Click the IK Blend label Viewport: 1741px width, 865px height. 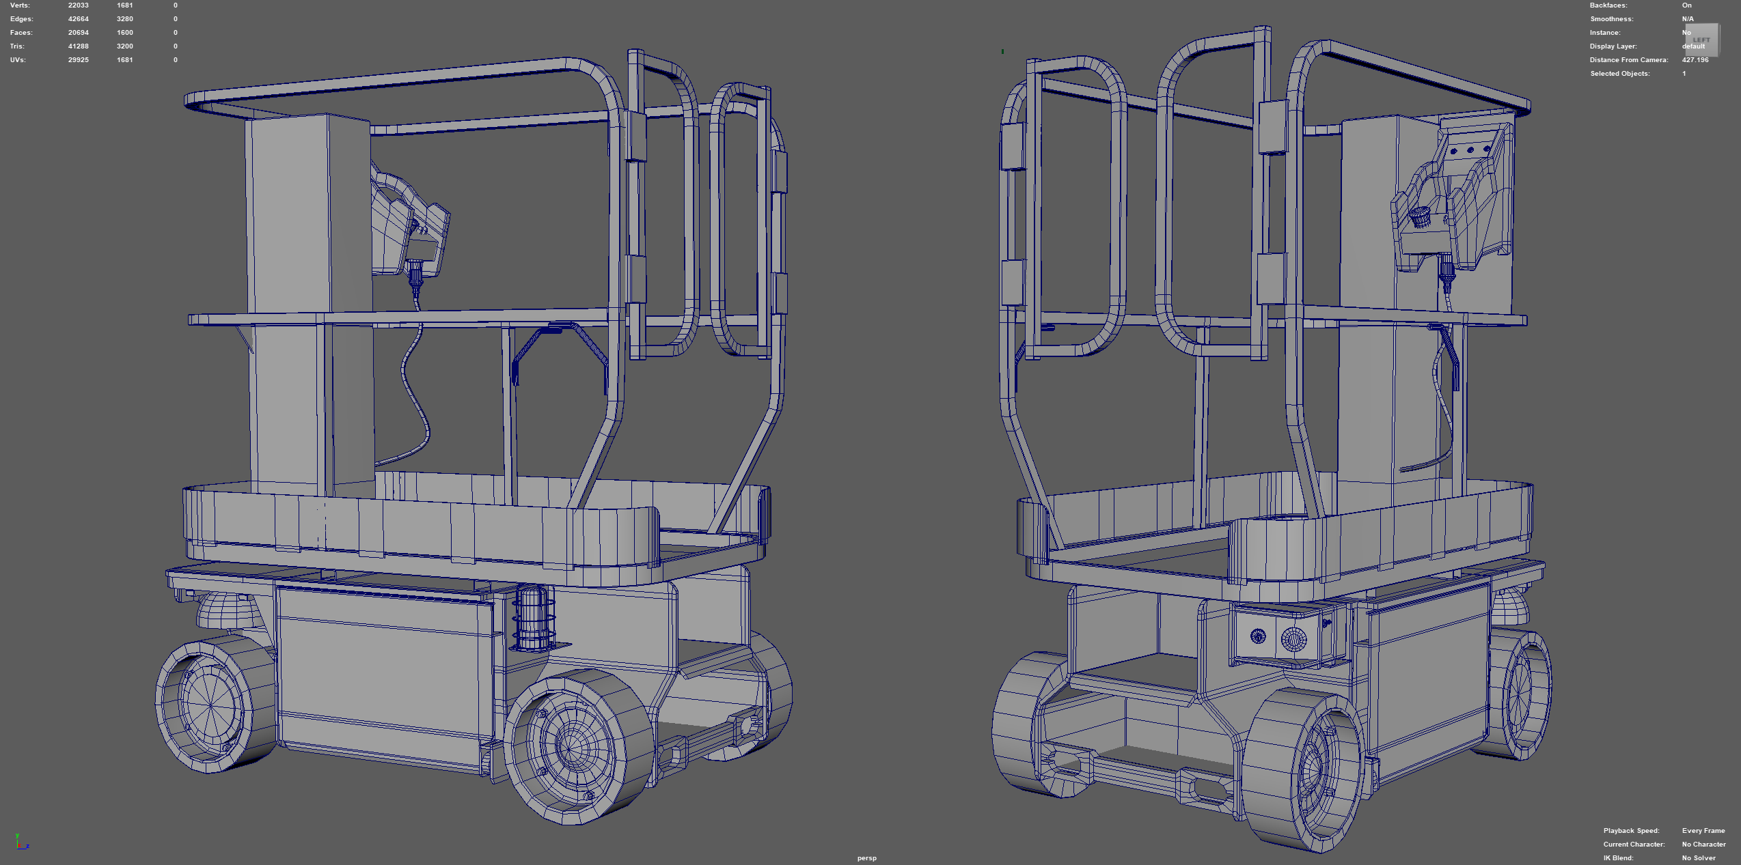click(1617, 858)
